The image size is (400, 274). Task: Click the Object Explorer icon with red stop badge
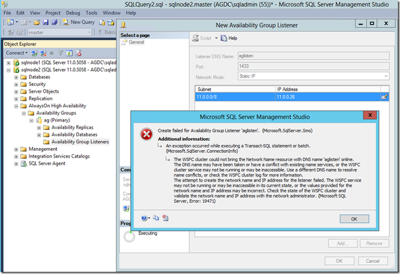(78, 53)
